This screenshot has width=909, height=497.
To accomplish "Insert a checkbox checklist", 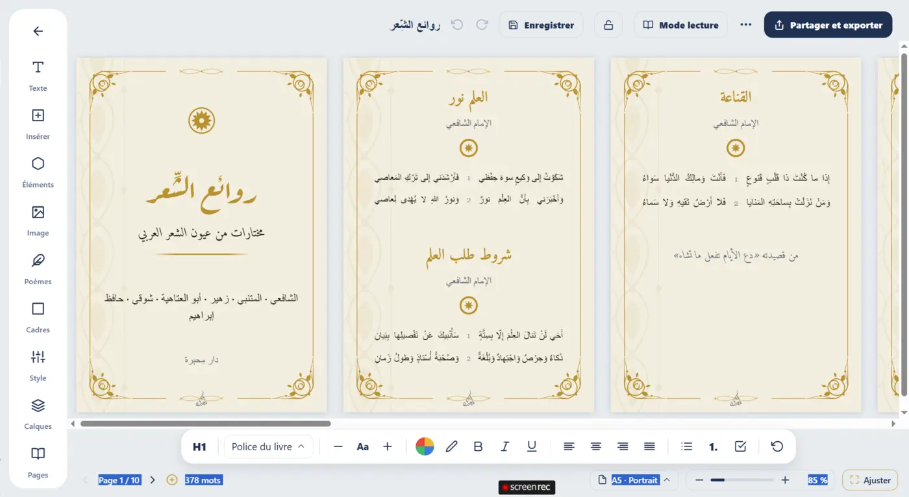I will click(740, 446).
